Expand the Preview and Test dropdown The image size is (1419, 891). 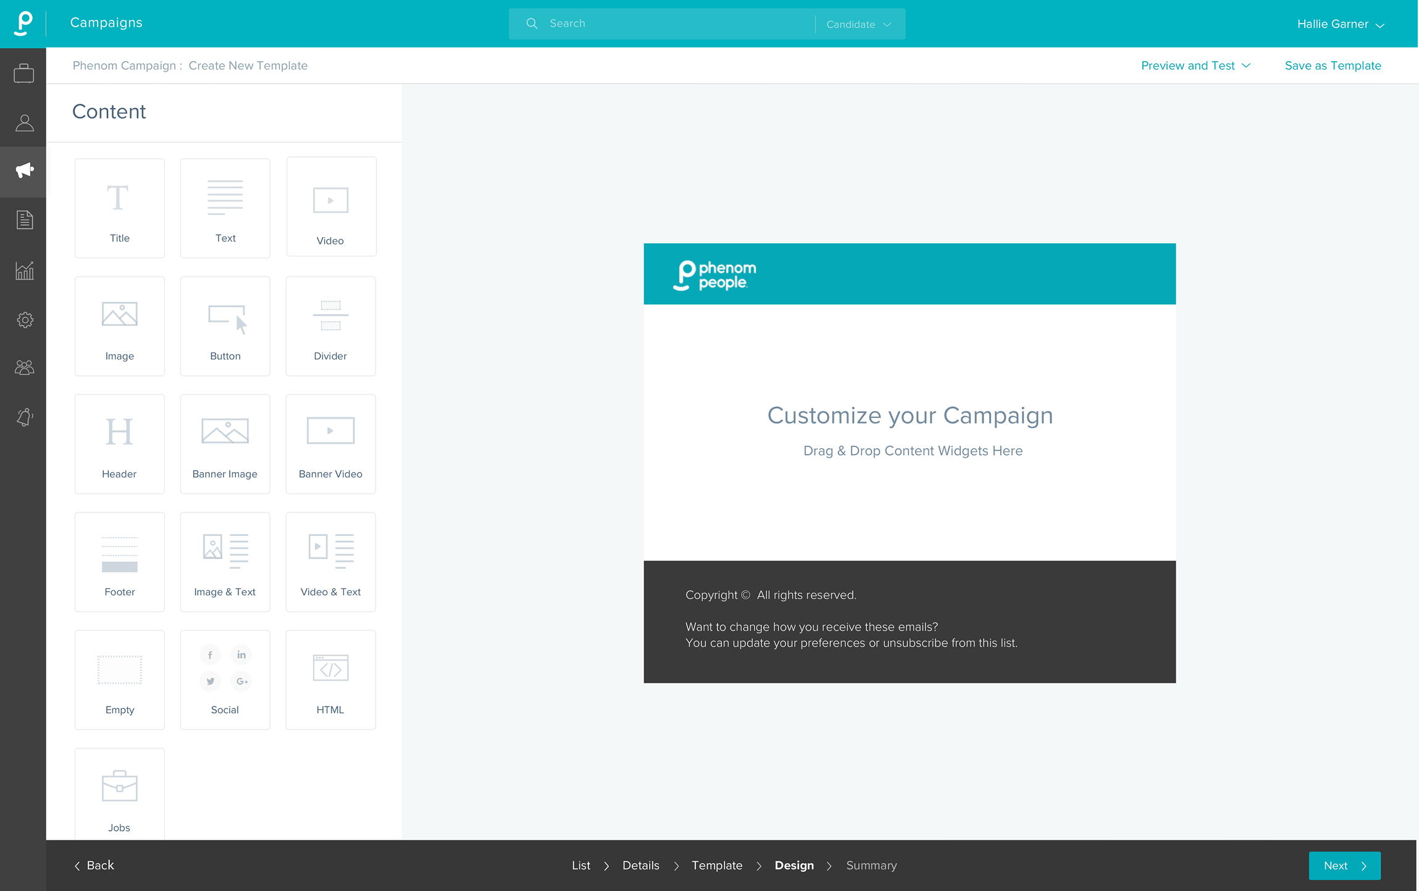1195,65
